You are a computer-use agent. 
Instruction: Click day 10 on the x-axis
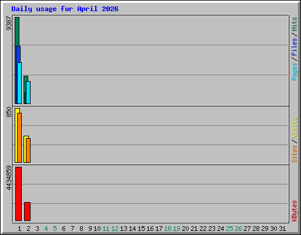97,229
